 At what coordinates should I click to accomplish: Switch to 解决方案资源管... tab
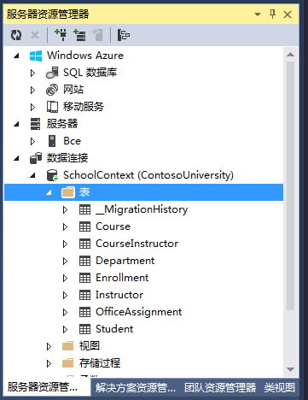135,387
